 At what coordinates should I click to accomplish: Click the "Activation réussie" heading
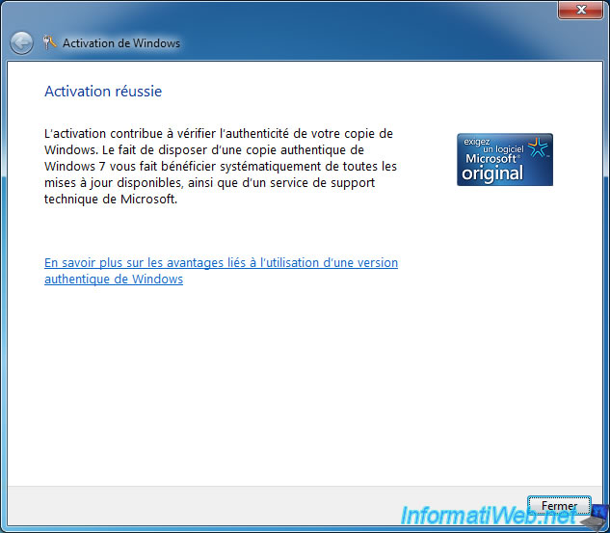[x=103, y=92]
